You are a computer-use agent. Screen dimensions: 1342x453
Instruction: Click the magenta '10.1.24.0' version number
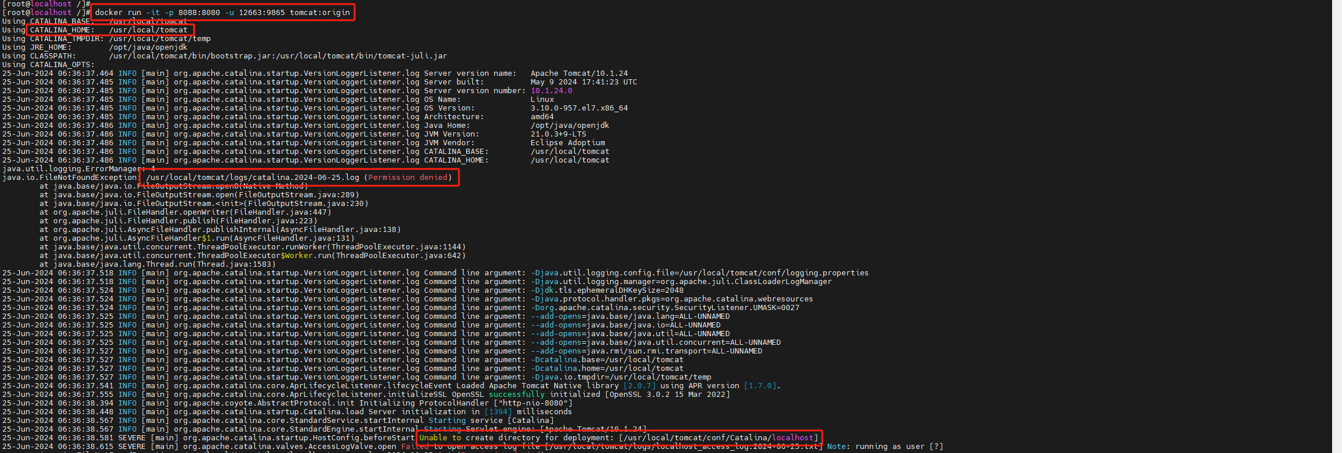click(x=552, y=90)
